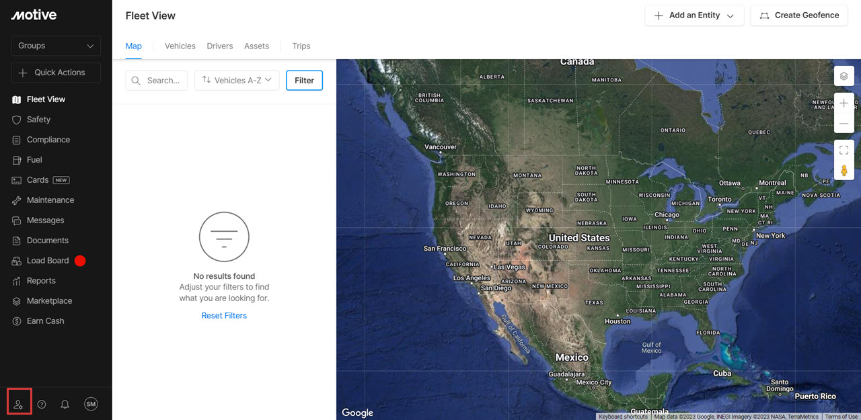
Task: Click the Motive logo
Action: tap(34, 15)
